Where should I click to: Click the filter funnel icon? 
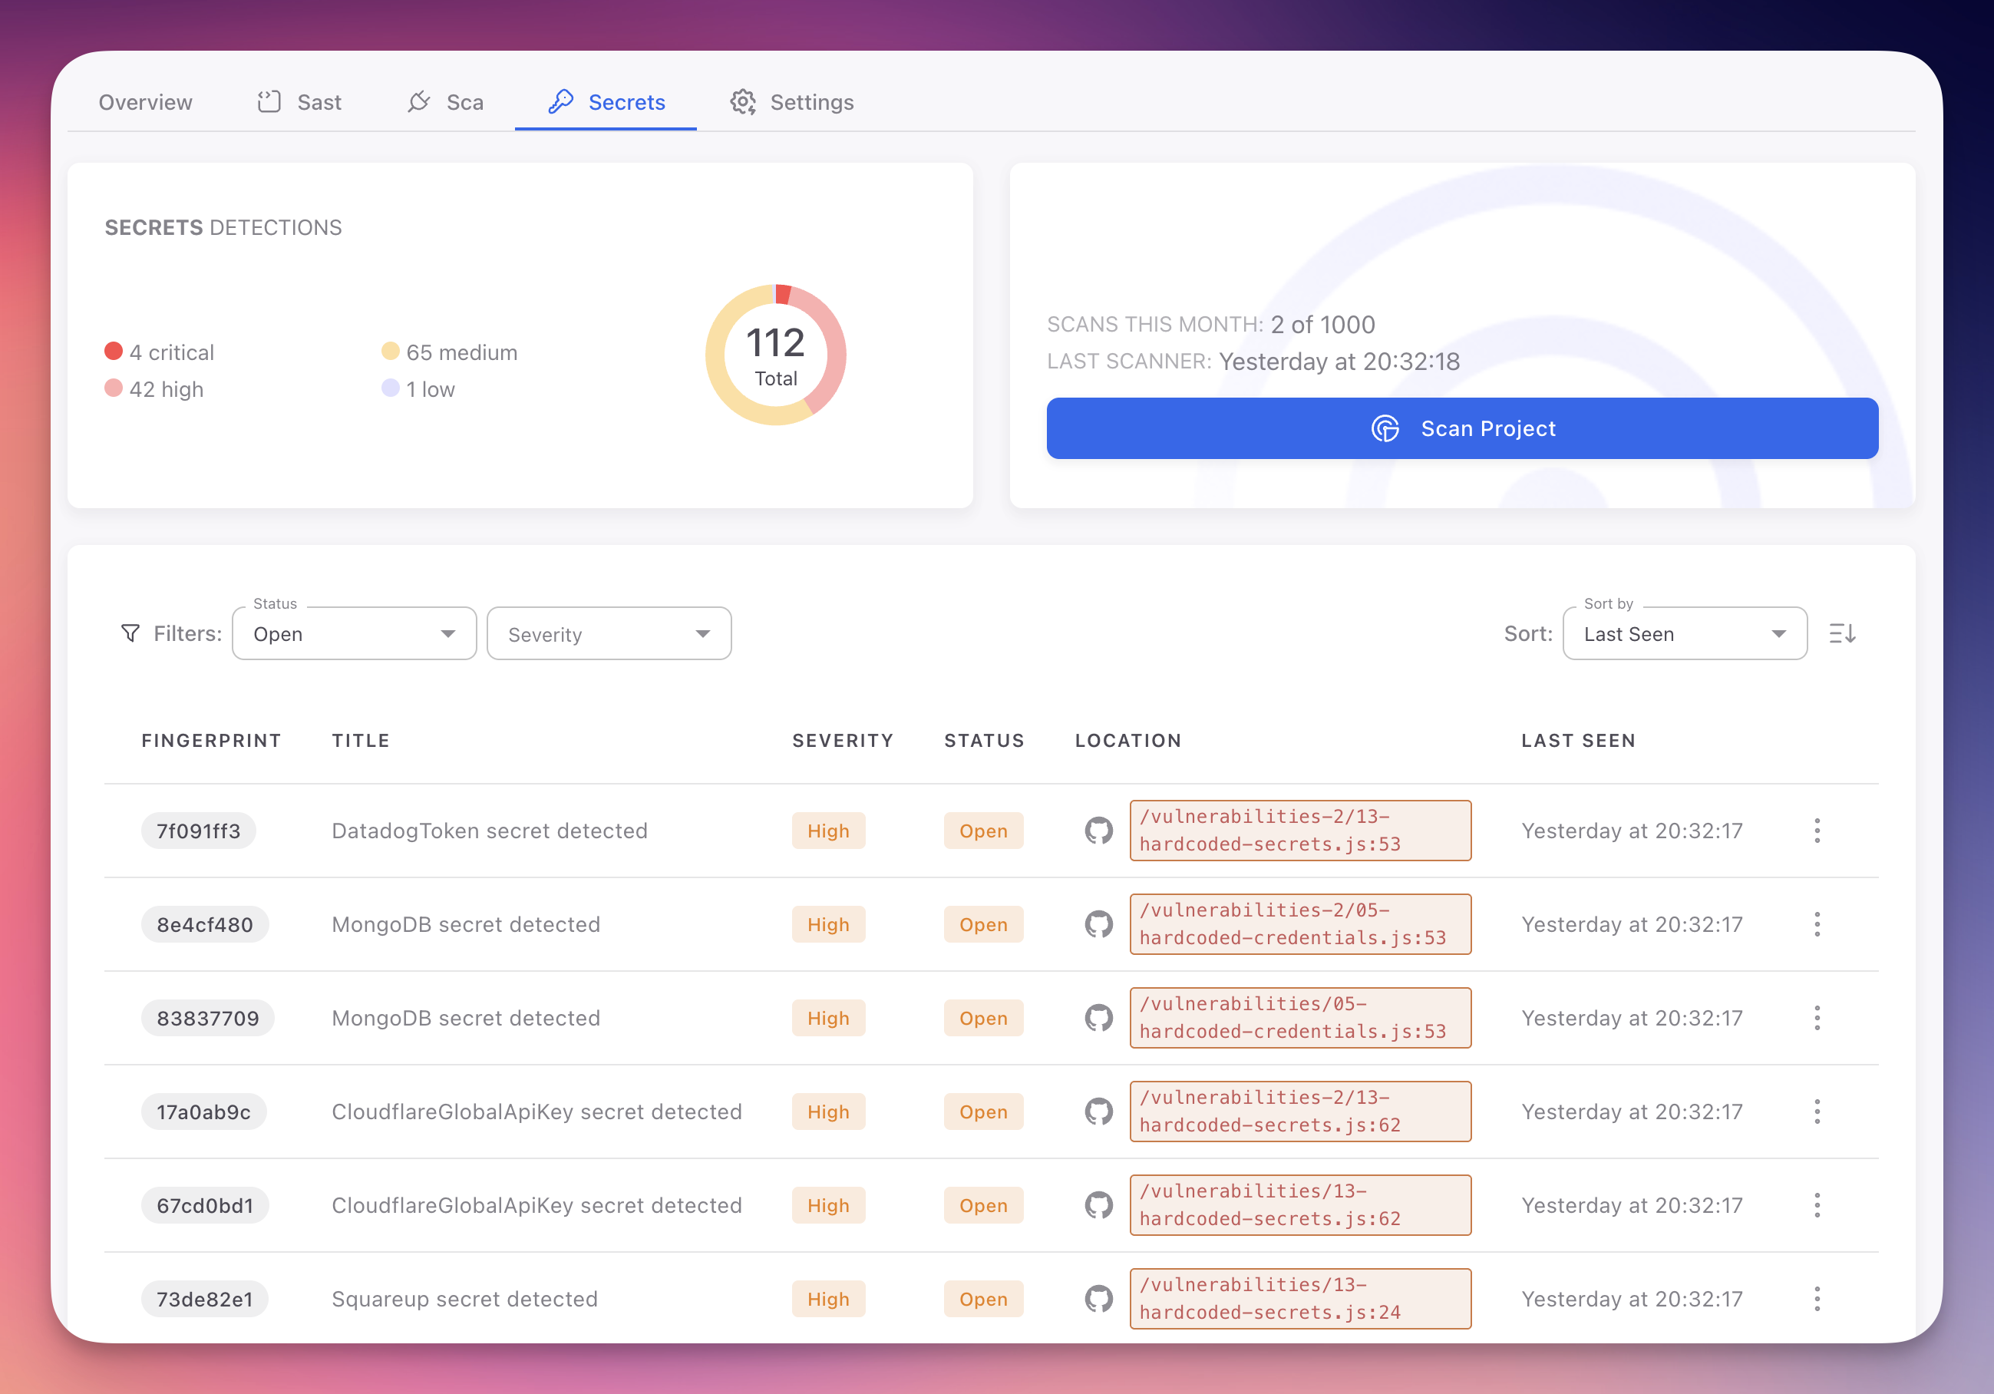point(130,633)
